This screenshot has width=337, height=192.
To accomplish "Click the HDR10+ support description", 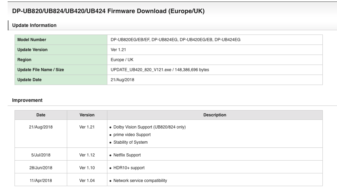I will pos(129,168).
